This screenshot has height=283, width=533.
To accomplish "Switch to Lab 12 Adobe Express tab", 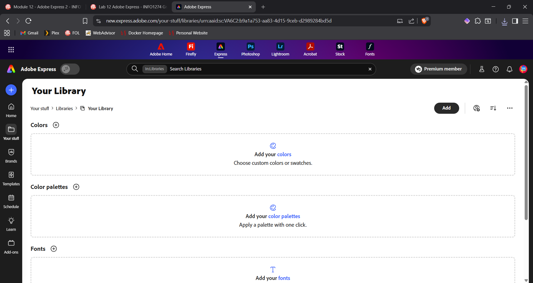I will [129, 7].
